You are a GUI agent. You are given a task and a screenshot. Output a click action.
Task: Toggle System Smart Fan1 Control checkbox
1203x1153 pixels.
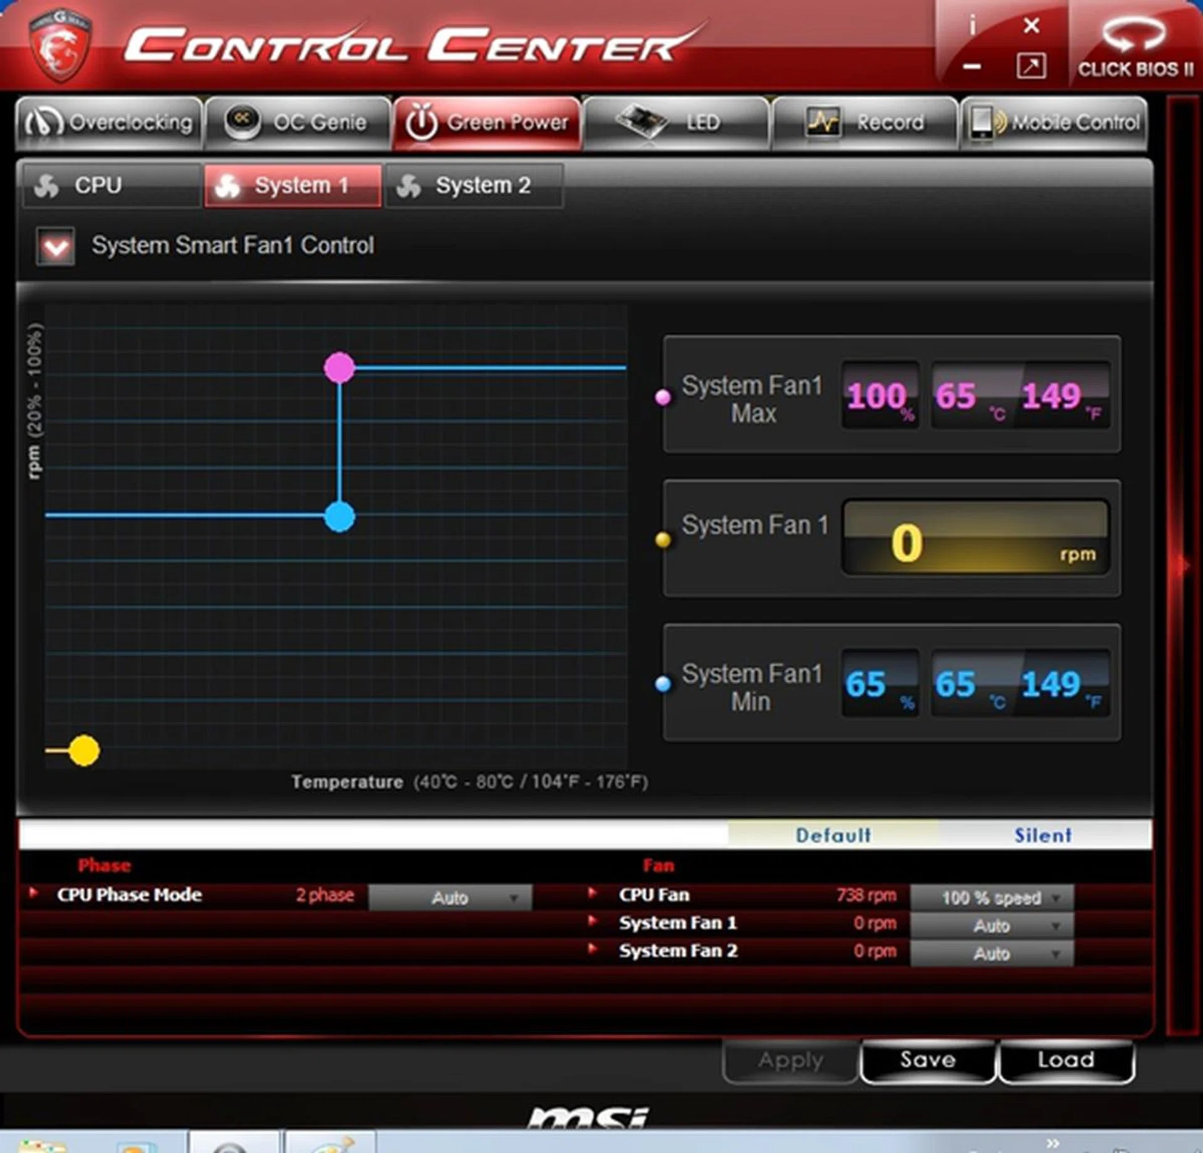(56, 246)
